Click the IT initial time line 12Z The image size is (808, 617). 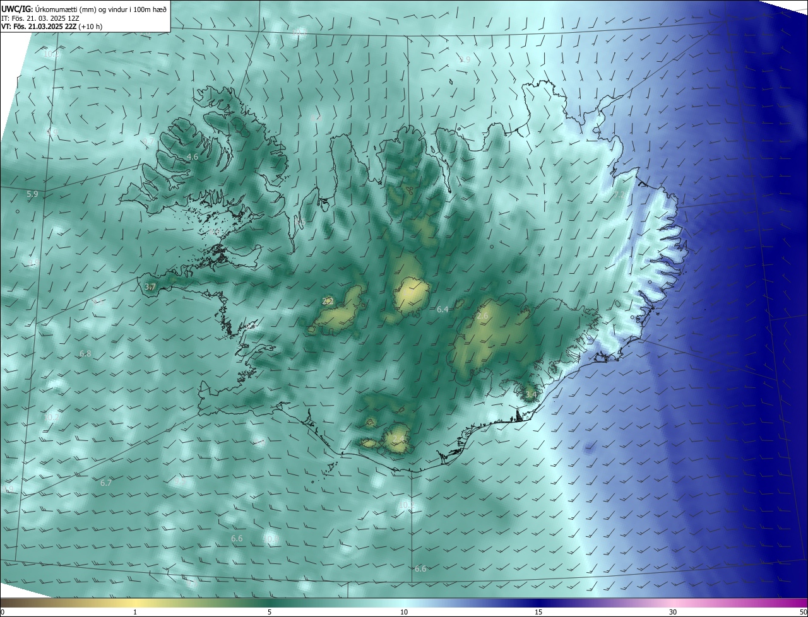tap(40, 18)
